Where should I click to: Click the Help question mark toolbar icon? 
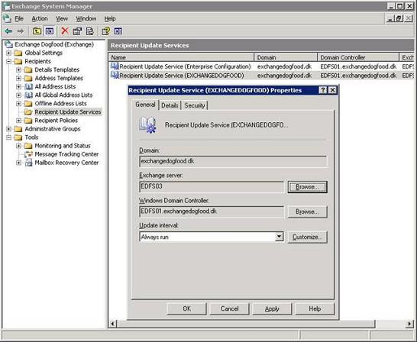[106, 31]
